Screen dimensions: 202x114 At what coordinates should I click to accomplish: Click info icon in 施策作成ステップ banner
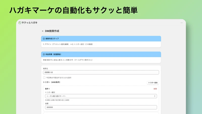coord(44,39)
